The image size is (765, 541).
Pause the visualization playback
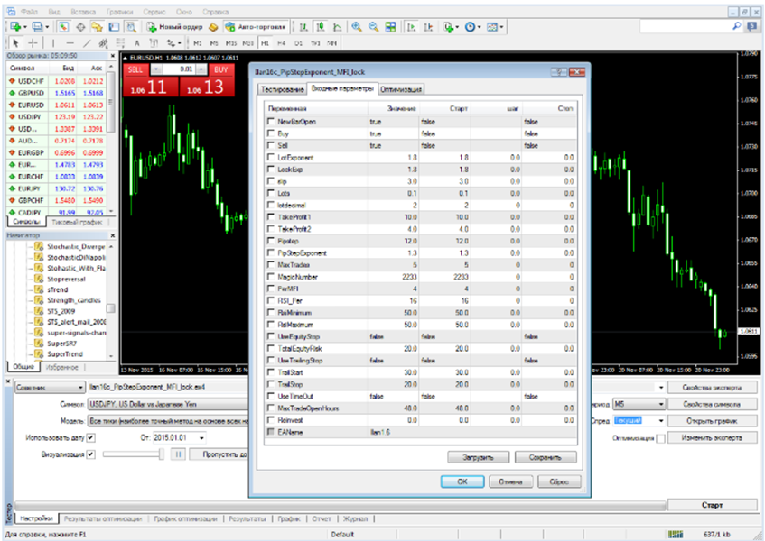click(178, 454)
